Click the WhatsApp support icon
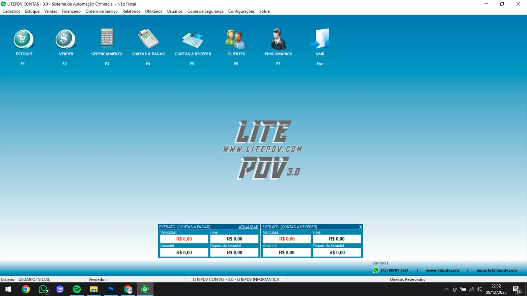This screenshot has width=527, height=296. click(376, 270)
